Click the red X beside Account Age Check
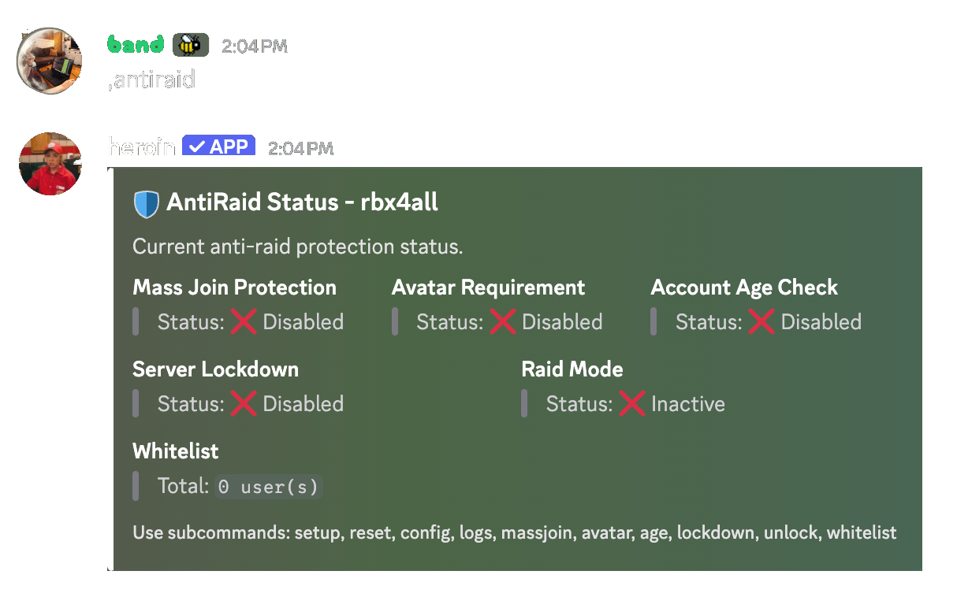Image resolution: width=957 pixels, height=597 pixels. coord(763,321)
